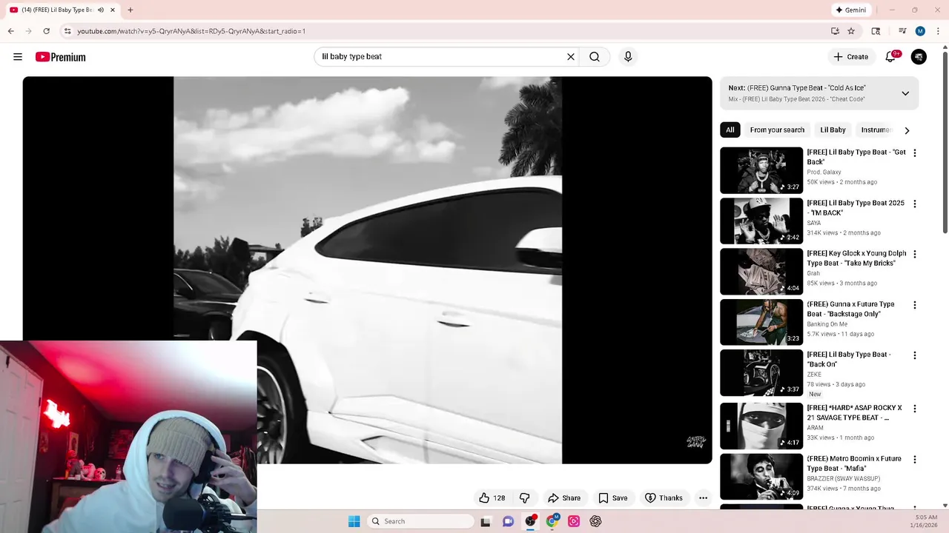949x533 pixels.
Task: Open options for "Mafia" type beat
Action: (x=914, y=460)
